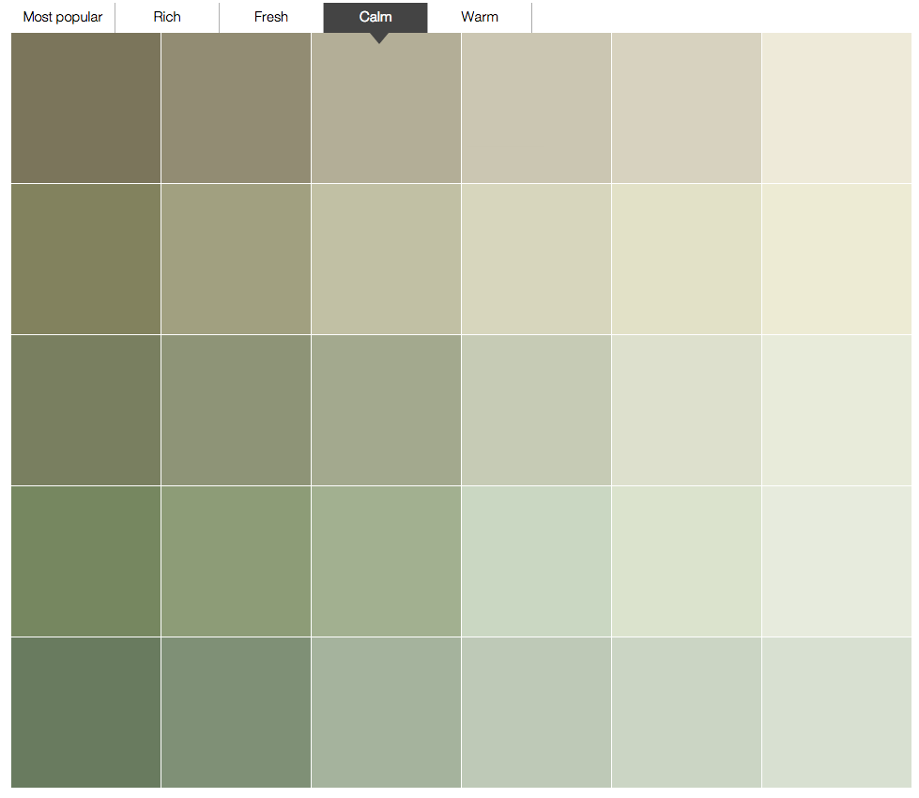Select the moss green swatch starting fourth row
The image size is (919, 798).
tap(85, 561)
